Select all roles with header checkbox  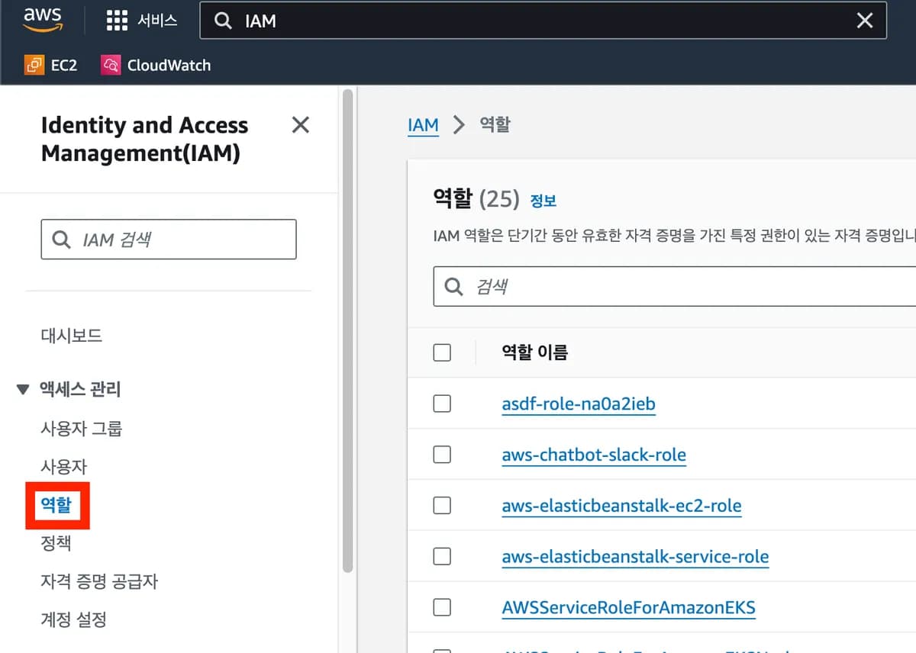pyautogui.click(x=442, y=352)
